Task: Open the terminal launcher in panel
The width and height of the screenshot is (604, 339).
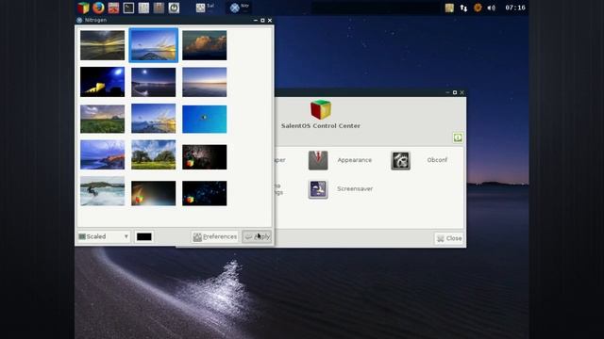Action: pyautogui.click(x=128, y=8)
